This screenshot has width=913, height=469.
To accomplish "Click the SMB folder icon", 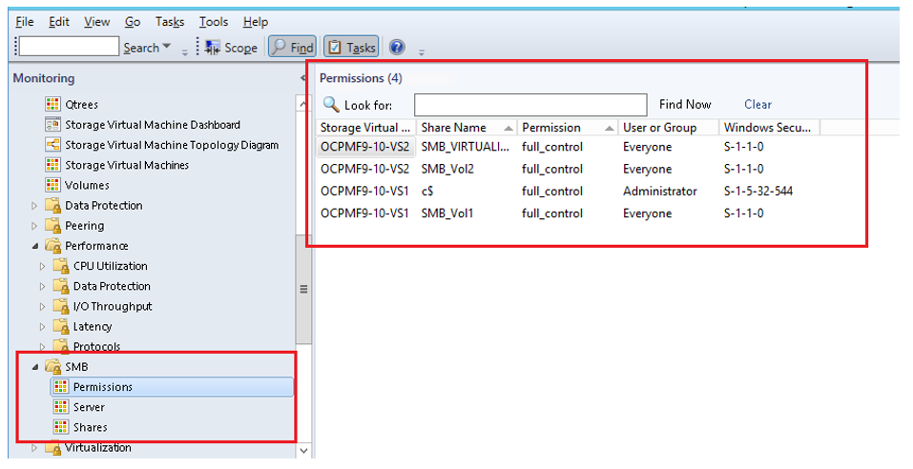I will [53, 367].
